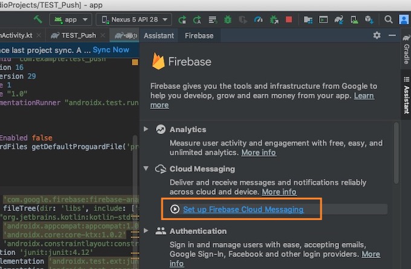This screenshot has width=411, height=269.
Task: Click Apply Changes and Restart Activity icon
Action: (x=197, y=20)
